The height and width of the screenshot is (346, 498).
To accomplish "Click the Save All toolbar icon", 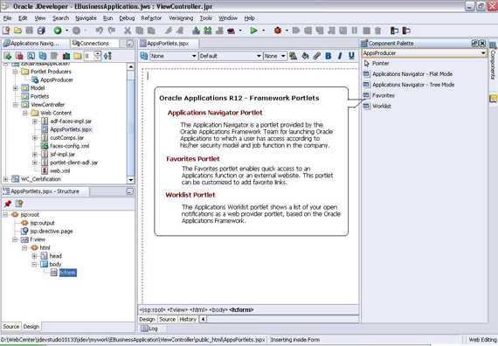I will coord(41,31).
